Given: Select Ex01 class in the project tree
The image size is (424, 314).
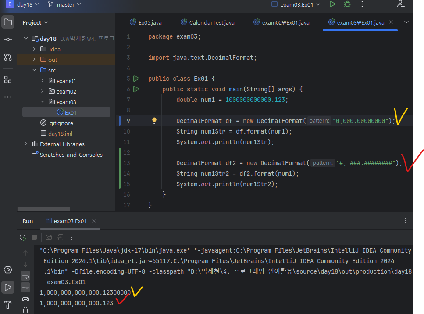Looking at the screenshot, I should [66, 112].
